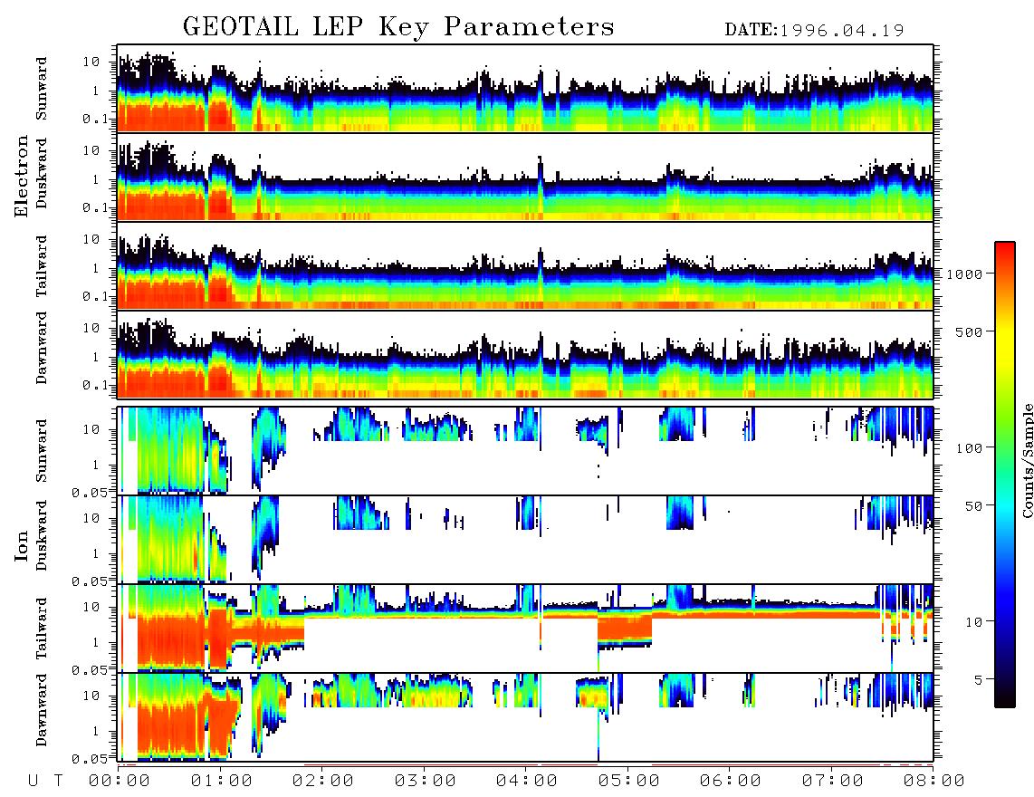Click the '1000' color bar label
The image size is (1034, 797).
964,274
